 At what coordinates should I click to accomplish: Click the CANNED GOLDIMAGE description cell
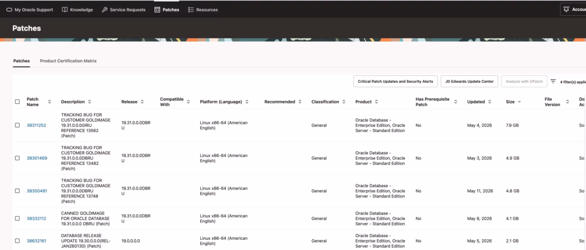(x=86, y=219)
